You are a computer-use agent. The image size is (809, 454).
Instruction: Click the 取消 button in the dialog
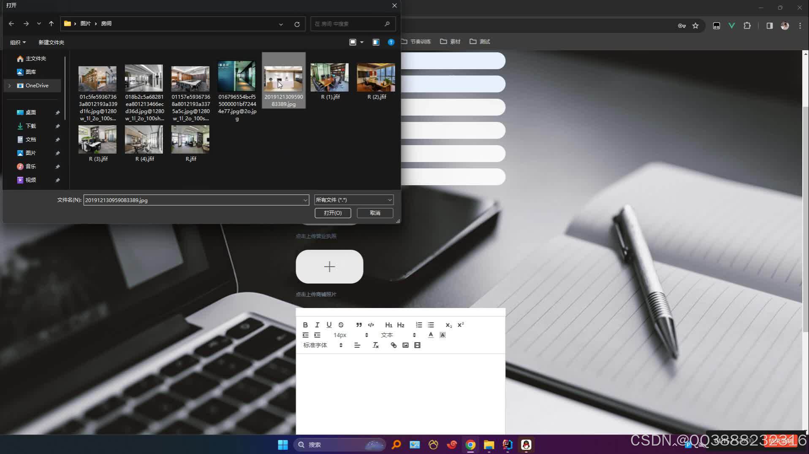(375, 213)
